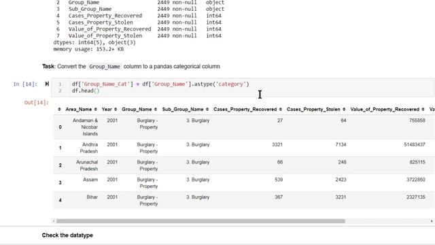Click row index 0 in the table
Image resolution: width=435 pixels, height=245 pixels.
[x=60, y=127]
